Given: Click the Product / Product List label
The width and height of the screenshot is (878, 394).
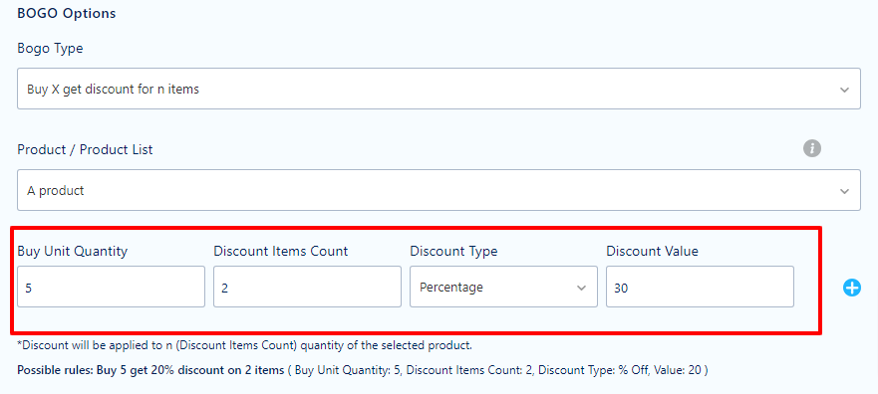Looking at the screenshot, I should click(x=85, y=150).
